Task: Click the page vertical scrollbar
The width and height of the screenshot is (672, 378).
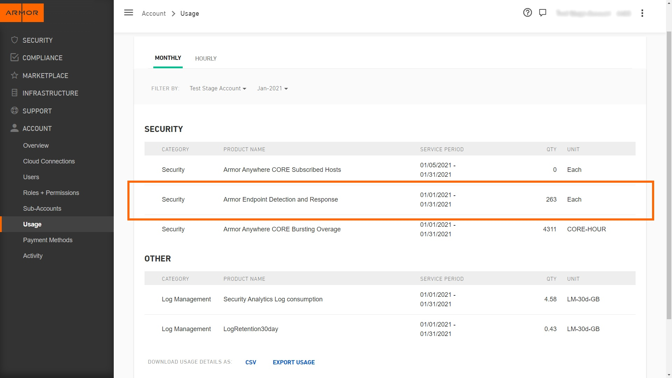Action: pos(669,175)
